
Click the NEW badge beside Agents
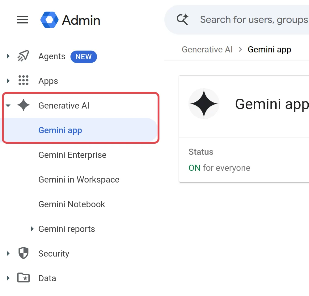[83, 57]
